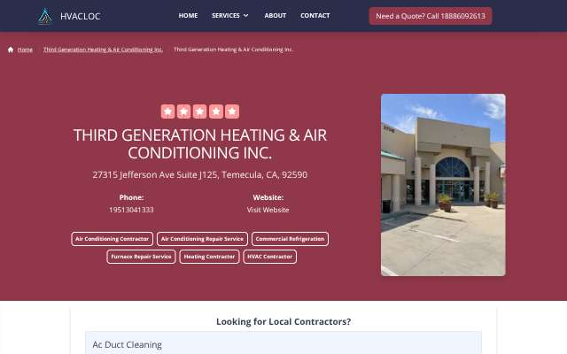Click the 27315 Jefferson Ave address text
The width and height of the screenshot is (567, 354).
pyautogui.click(x=200, y=175)
